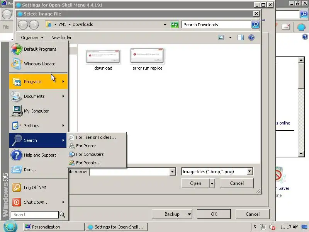
Task: Show hidden tray icons arrow
Action: pyautogui.click(x=255, y=227)
